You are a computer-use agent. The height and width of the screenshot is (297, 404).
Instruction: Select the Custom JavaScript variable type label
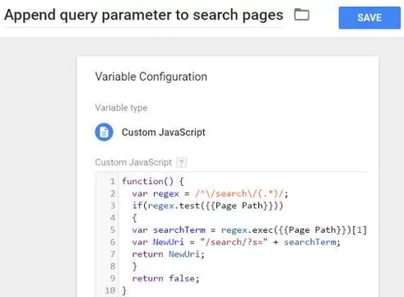tap(164, 132)
